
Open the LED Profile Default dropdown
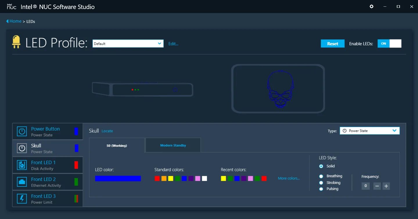point(128,44)
